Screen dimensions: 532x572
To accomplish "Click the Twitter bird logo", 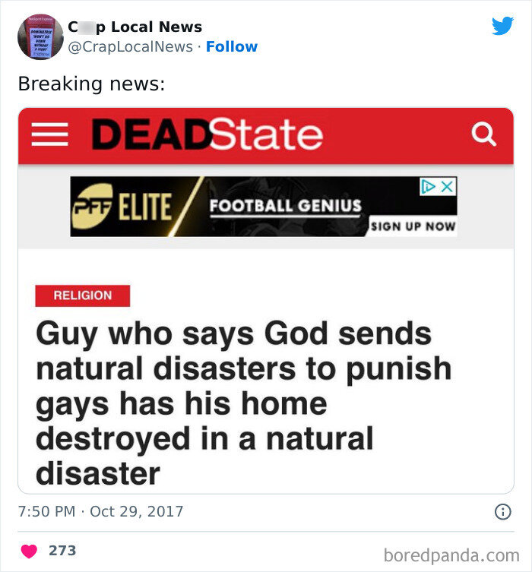I will coord(502,26).
